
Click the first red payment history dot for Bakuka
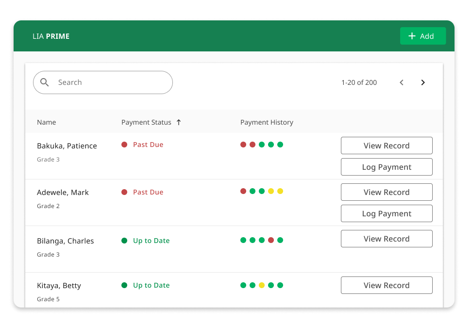click(243, 145)
